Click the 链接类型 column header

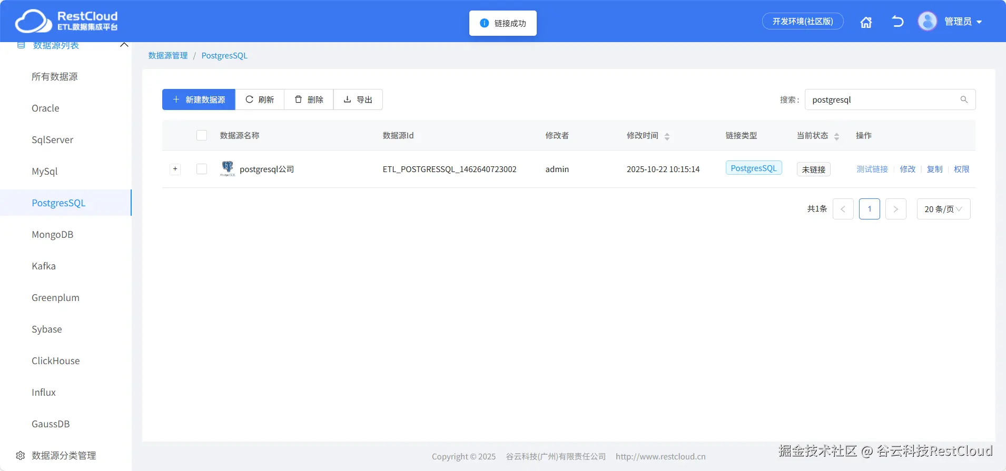(742, 135)
